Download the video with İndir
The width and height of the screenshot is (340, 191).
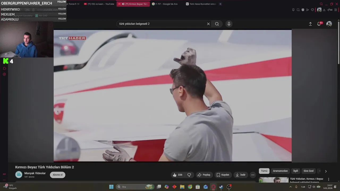tap(241, 175)
